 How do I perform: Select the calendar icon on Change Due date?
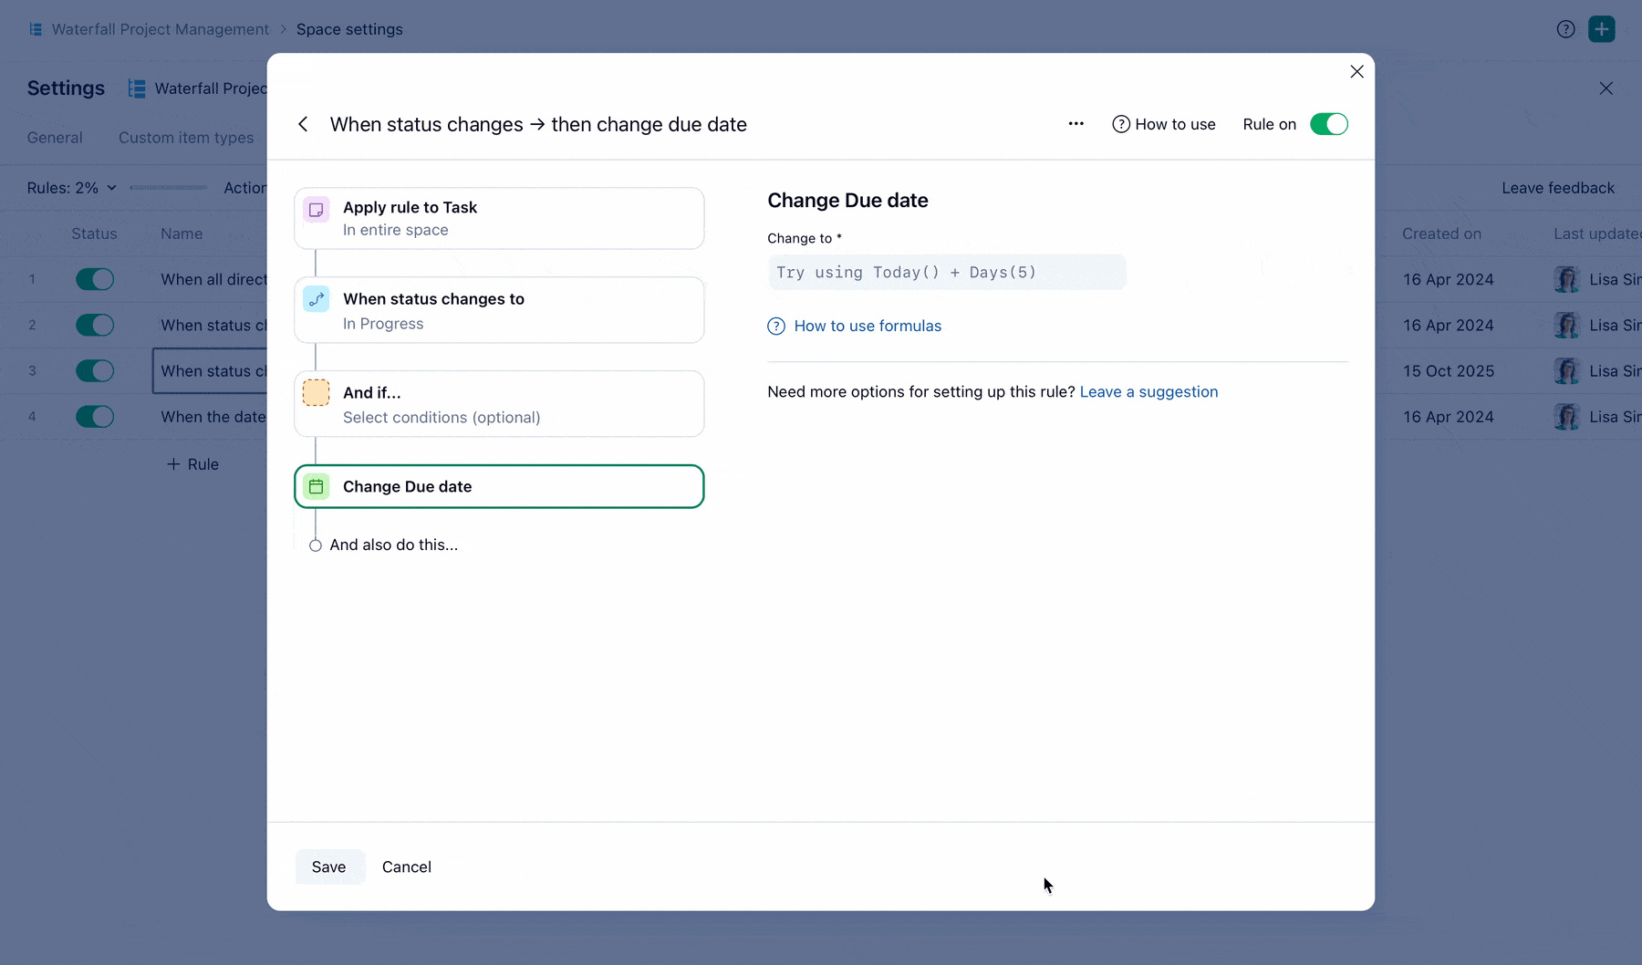(317, 486)
